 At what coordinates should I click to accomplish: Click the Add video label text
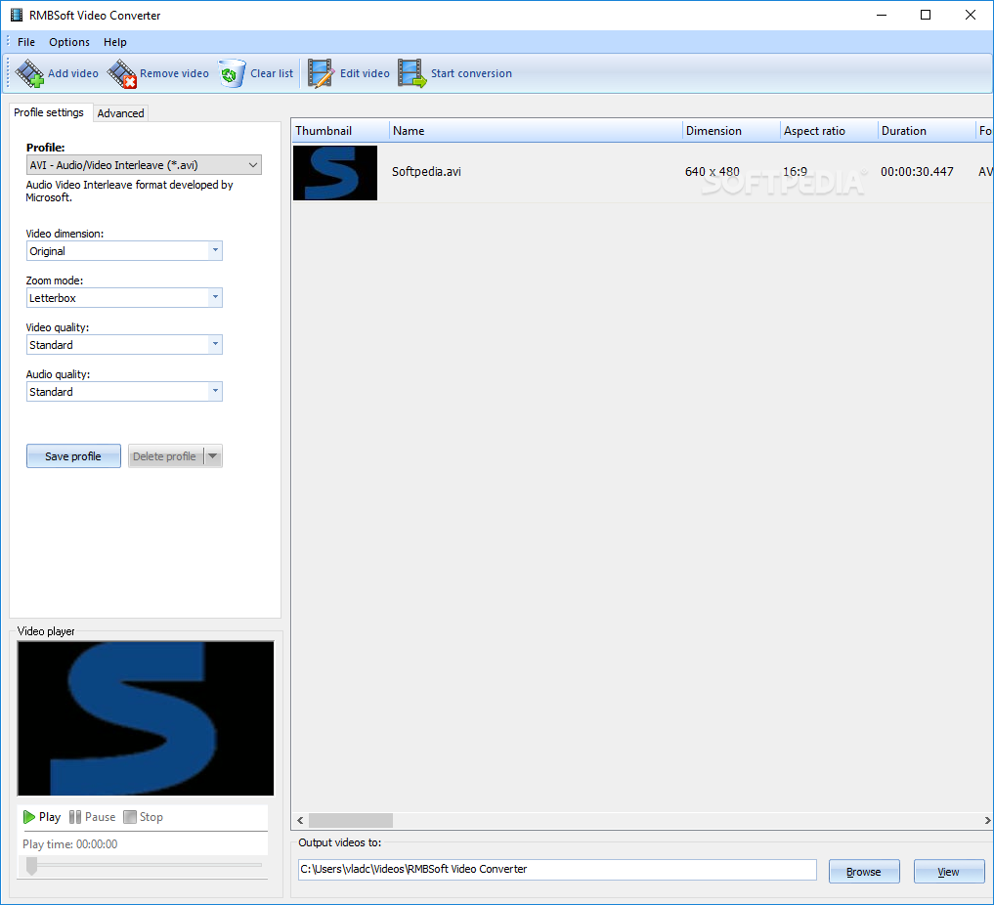(x=73, y=73)
